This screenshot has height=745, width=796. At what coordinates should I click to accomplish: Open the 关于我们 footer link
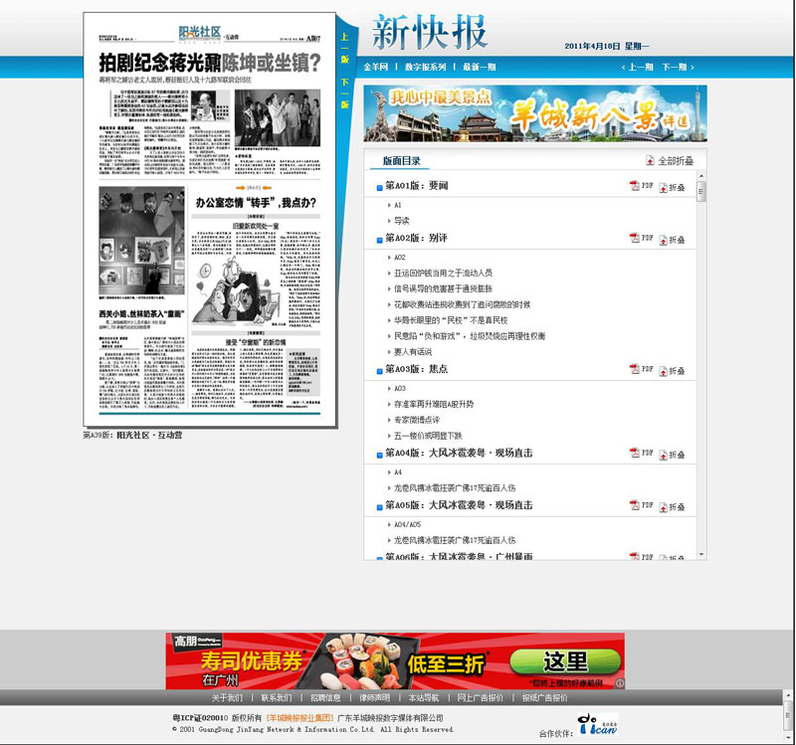tap(227, 698)
